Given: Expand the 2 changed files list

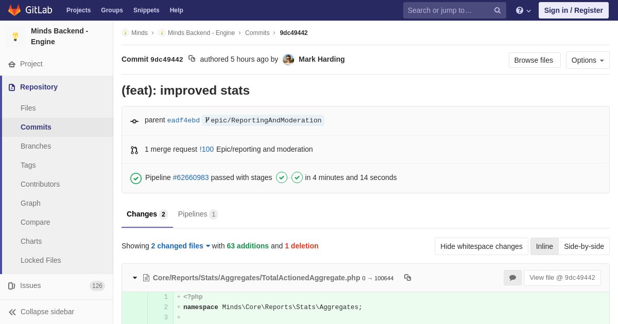Looking at the screenshot, I should click(x=180, y=246).
